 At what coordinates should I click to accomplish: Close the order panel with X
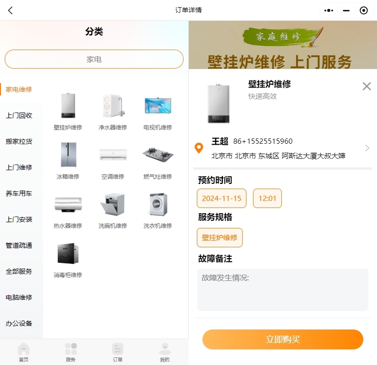(367, 86)
